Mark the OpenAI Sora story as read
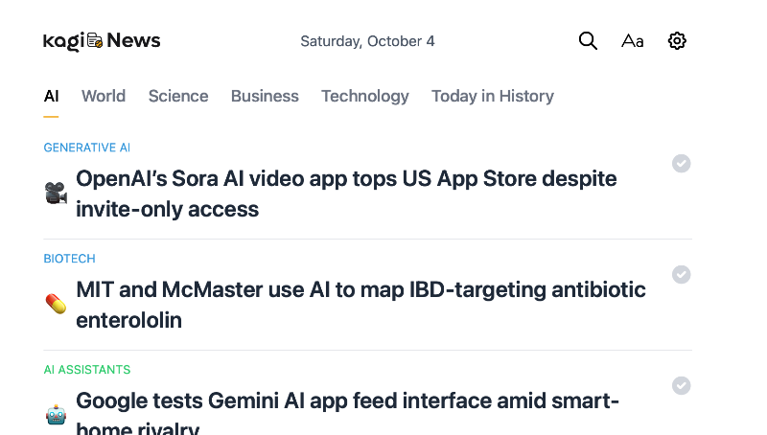767x435 pixels. point(681,164)
